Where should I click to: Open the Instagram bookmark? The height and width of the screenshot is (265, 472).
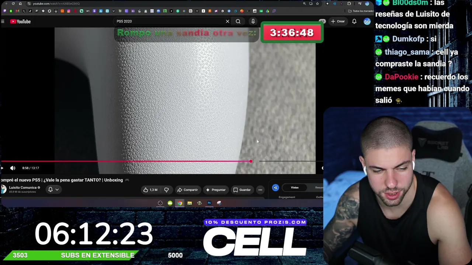click(69, 11)
